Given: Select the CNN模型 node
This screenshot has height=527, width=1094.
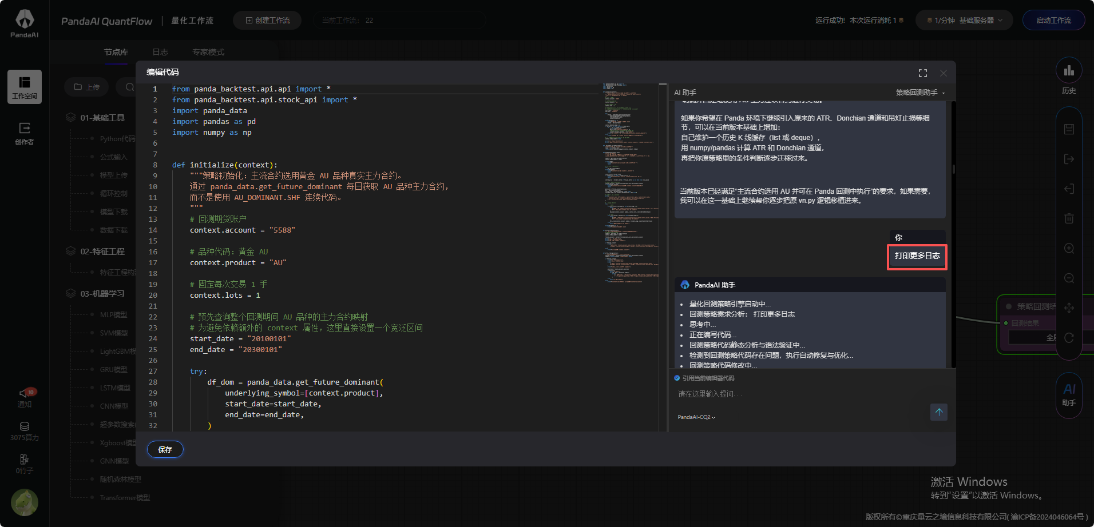Looking at the screenshot, I should point(114,406).
